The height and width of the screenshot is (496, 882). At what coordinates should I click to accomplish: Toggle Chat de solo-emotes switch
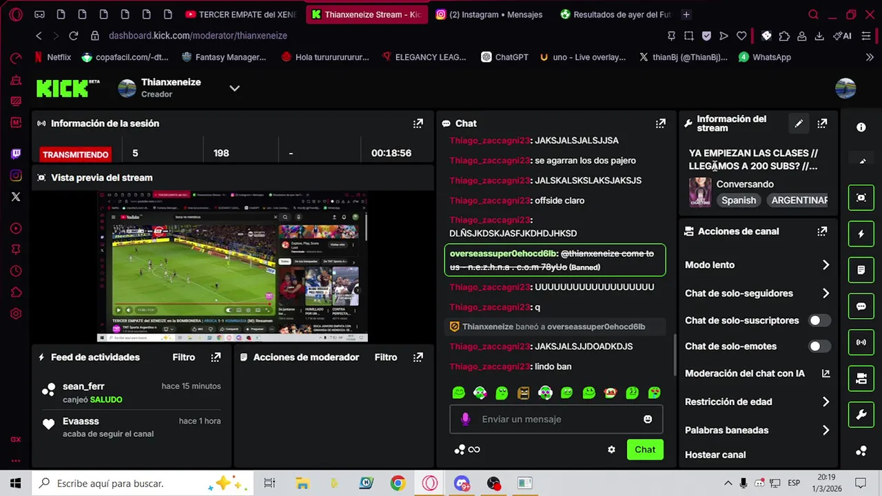click(x=819, y=347)
